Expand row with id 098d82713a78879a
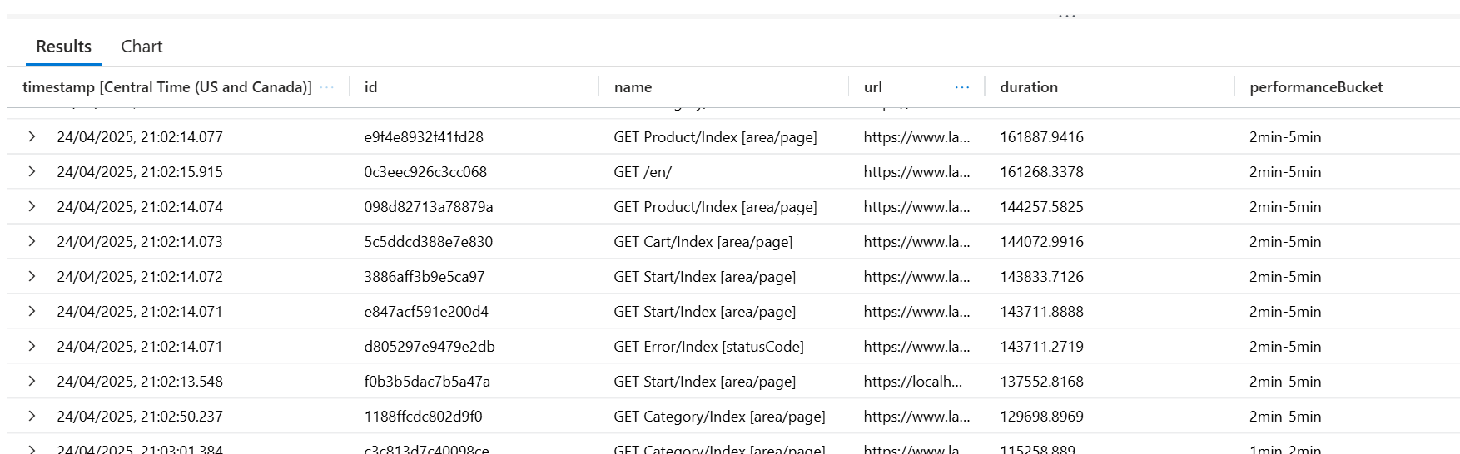 pyautogui.click(x=32, y=206)
